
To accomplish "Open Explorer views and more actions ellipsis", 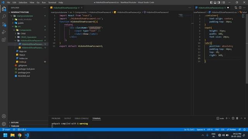I will (x=45, y=8).
